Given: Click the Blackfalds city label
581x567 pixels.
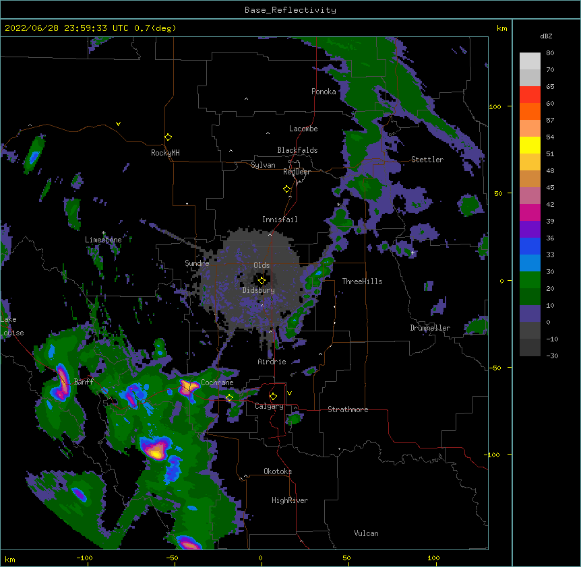Looking at the screenshot, I should click(x=297, y=150).
